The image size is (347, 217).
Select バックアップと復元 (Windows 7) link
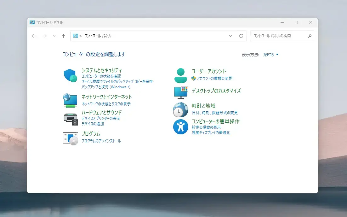point(106,87)
